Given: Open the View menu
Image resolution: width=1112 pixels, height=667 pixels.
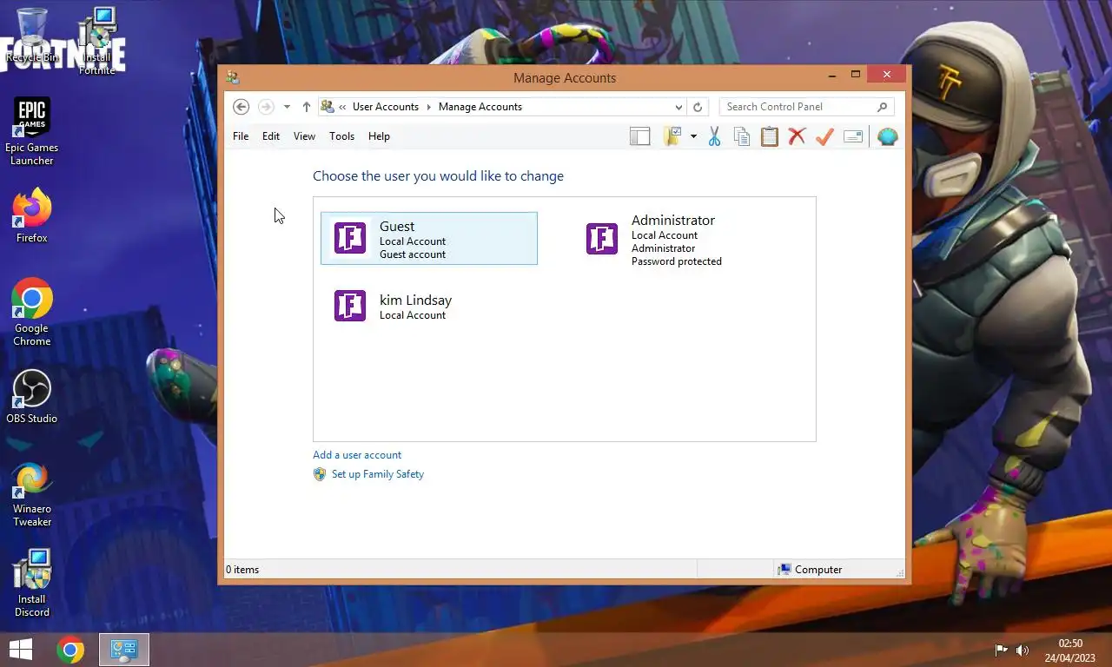Looking at the screenshot, I should [304, 136].
